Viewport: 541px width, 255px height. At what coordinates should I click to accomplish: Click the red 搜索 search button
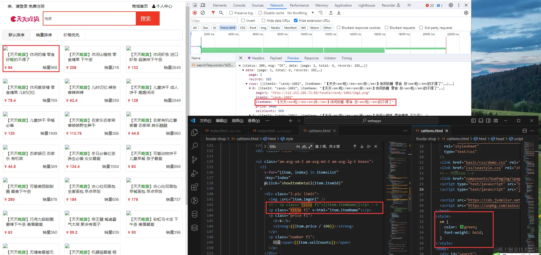point(147,18)
